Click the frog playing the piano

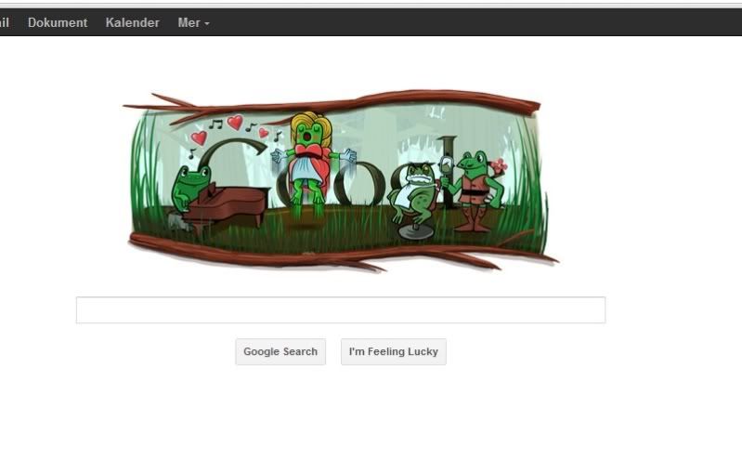pyautogui.click(x=189, y=188)
